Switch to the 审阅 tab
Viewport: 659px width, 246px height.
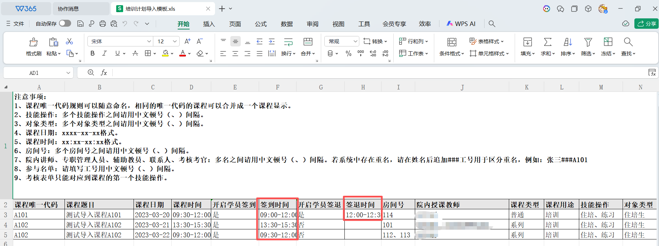tap(313, 24)
